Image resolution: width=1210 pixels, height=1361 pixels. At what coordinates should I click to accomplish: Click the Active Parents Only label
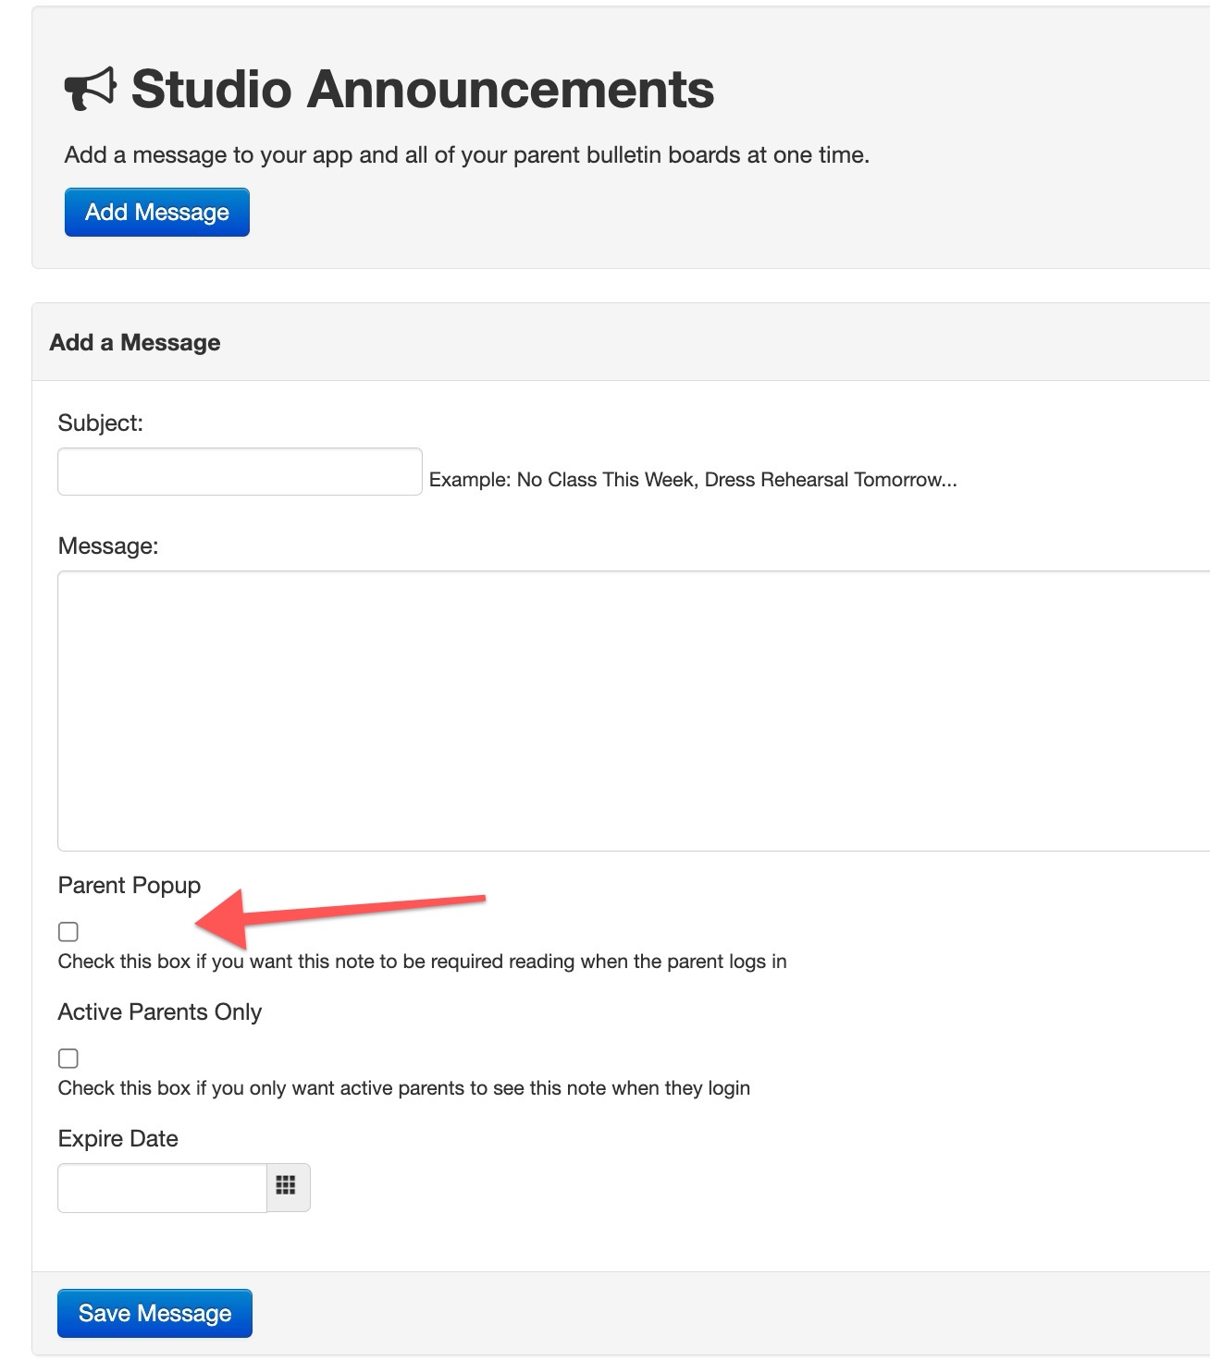point(160,1012)
